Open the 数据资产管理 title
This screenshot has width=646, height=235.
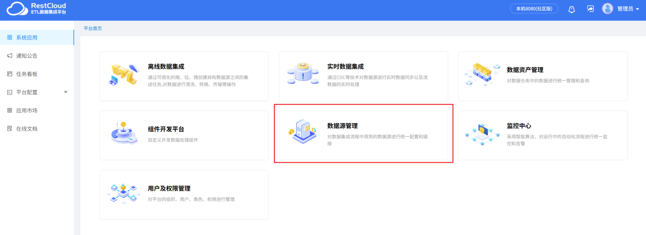point(525,70)
